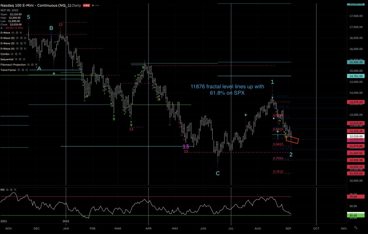This screenshot has height=234, width=368.
Task: Open Combo indicator settings gear
Action: (x=16, y=54)
